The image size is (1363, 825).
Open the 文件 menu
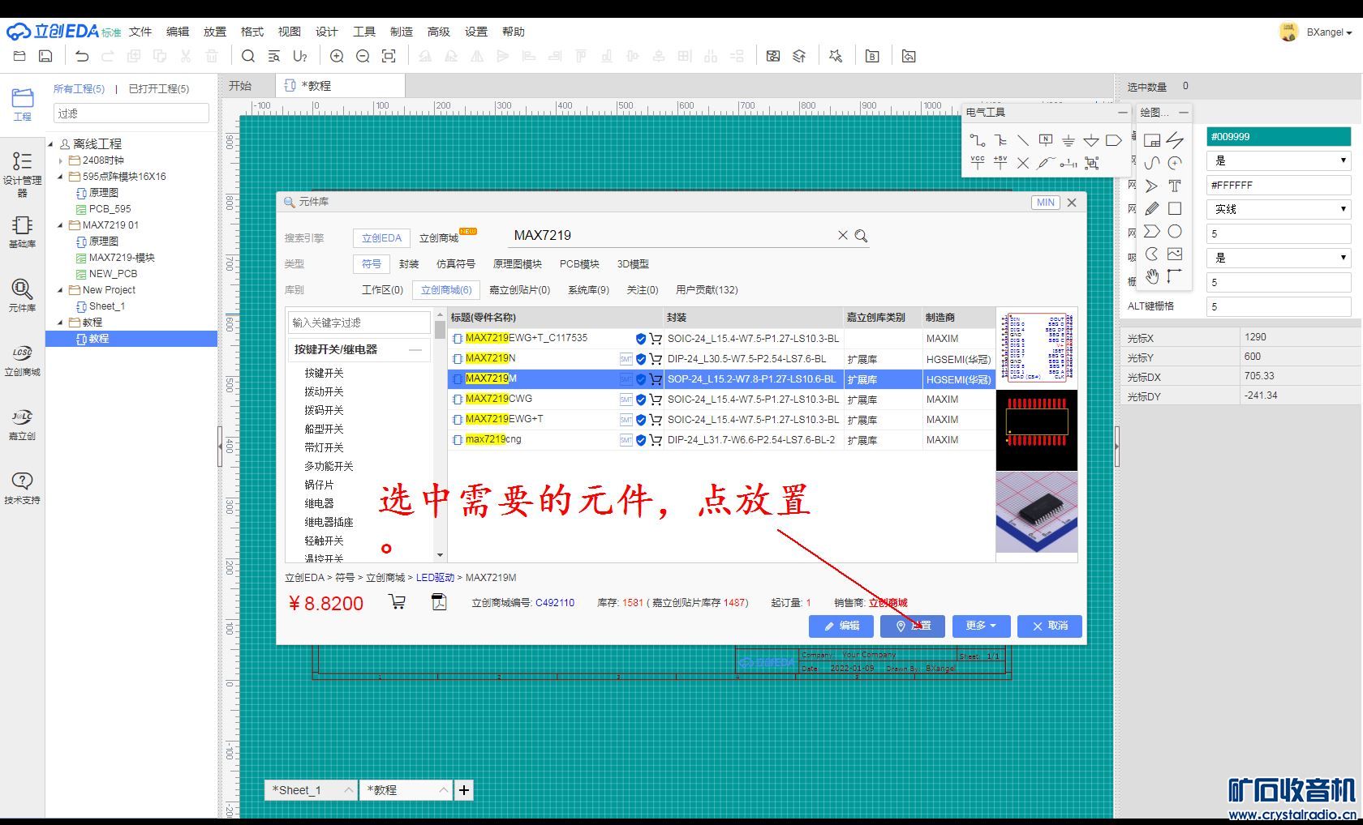(x=140, y=32)
